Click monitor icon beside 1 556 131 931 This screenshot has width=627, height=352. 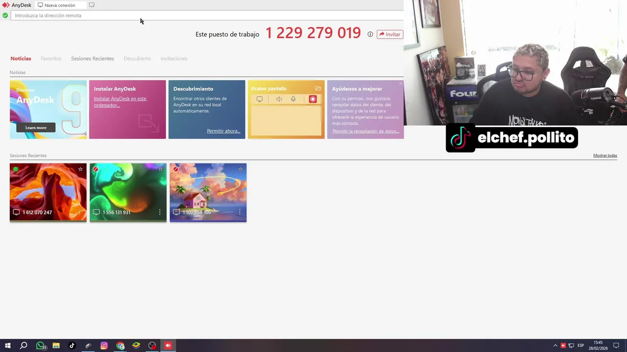96,212
